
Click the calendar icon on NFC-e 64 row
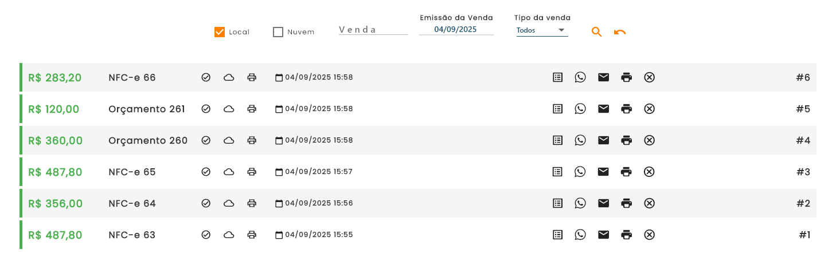(x=279, y=203)
